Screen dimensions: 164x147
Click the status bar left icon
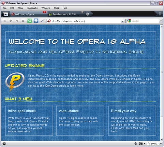coord(4,144)
